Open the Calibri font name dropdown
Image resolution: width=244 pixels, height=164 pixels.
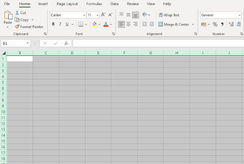click(x=84, y=15)
